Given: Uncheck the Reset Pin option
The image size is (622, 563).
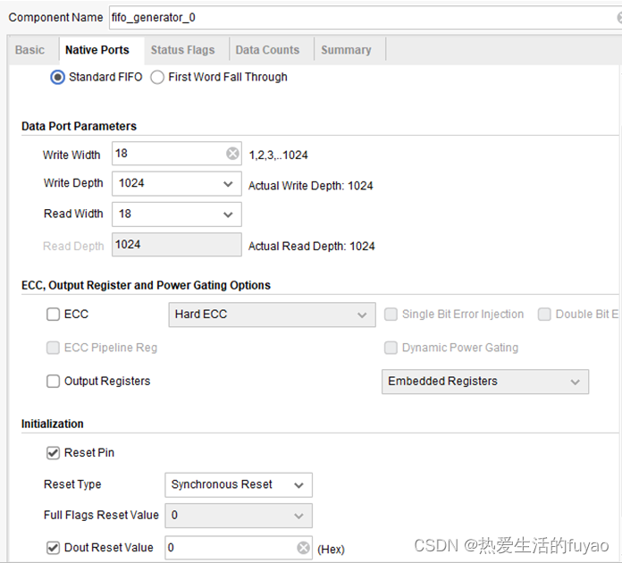Looking at the screenshot, I should tap(53, 453).
